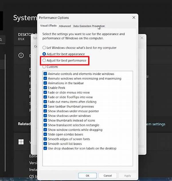Open the Advanced tab
The height and width of the screenshot is (181, 172).
click(x=65, y=26)
